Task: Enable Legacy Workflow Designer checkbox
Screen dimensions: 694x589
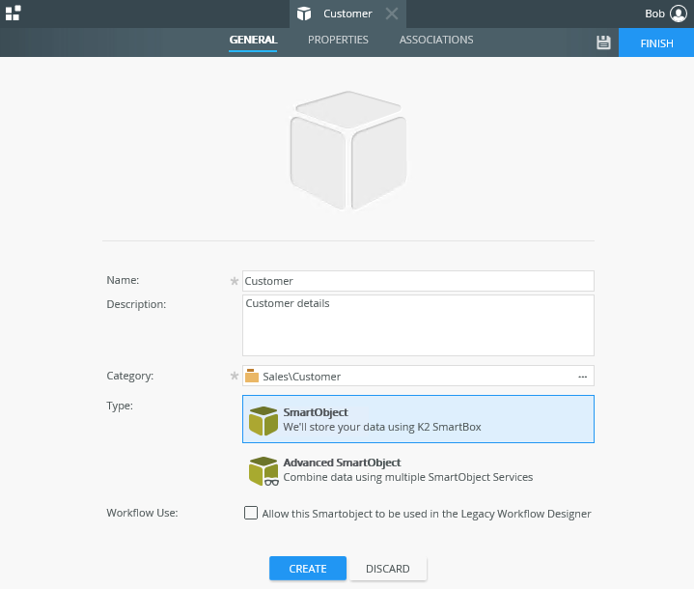Action: click(x=251, y=514)
